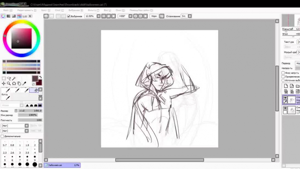This screenshot has height=169, width=300.
Task: Select the eyedropper color picker tool
Action: click(x=24, y=83)
